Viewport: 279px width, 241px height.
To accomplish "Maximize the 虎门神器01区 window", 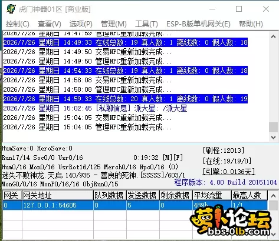I will [239, 9].
